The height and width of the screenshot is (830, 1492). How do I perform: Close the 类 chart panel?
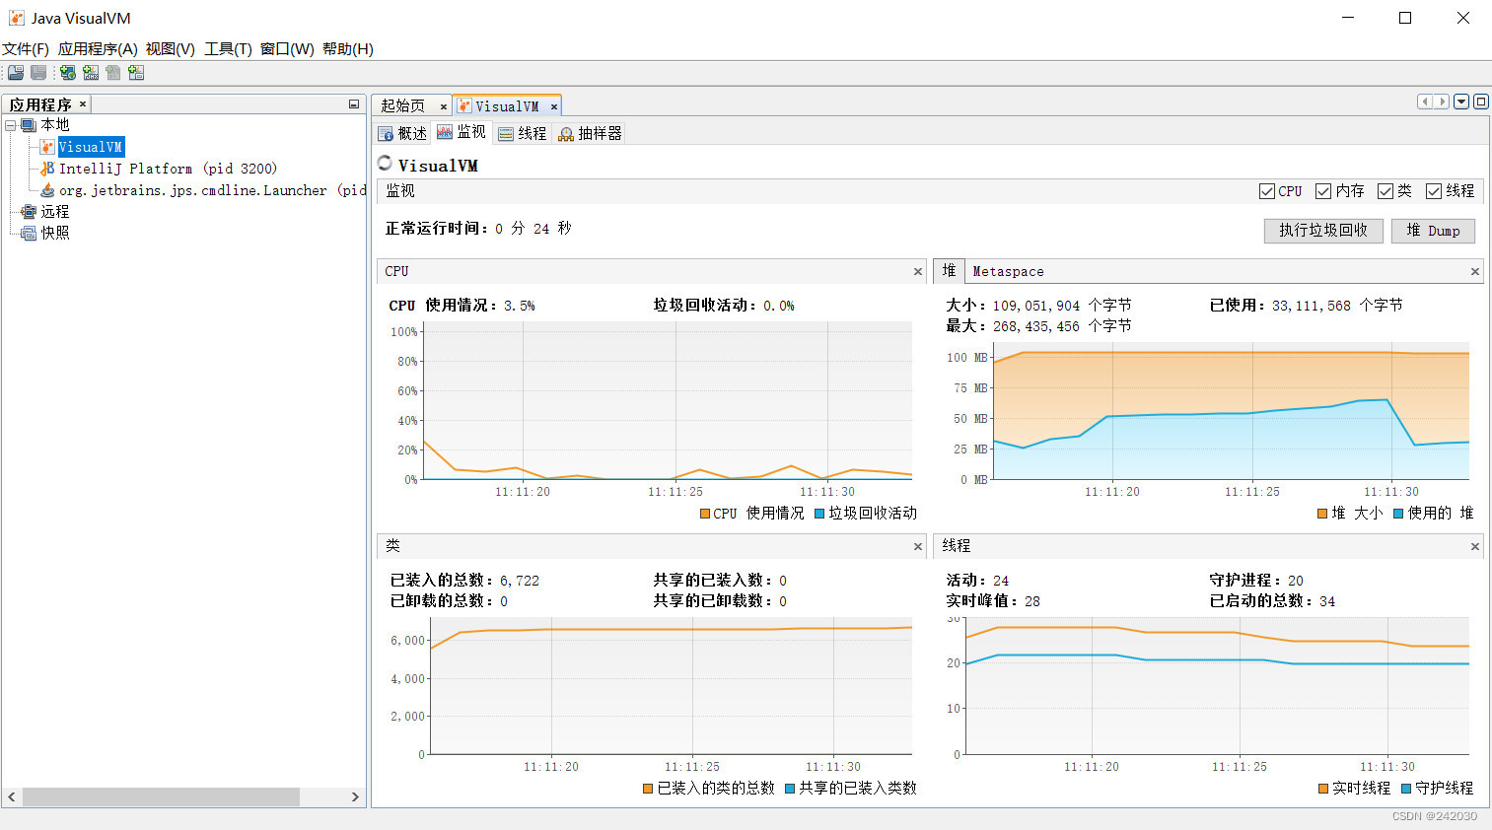(918, 546)
